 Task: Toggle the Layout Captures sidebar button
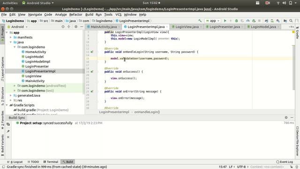(x=2, y=69)
